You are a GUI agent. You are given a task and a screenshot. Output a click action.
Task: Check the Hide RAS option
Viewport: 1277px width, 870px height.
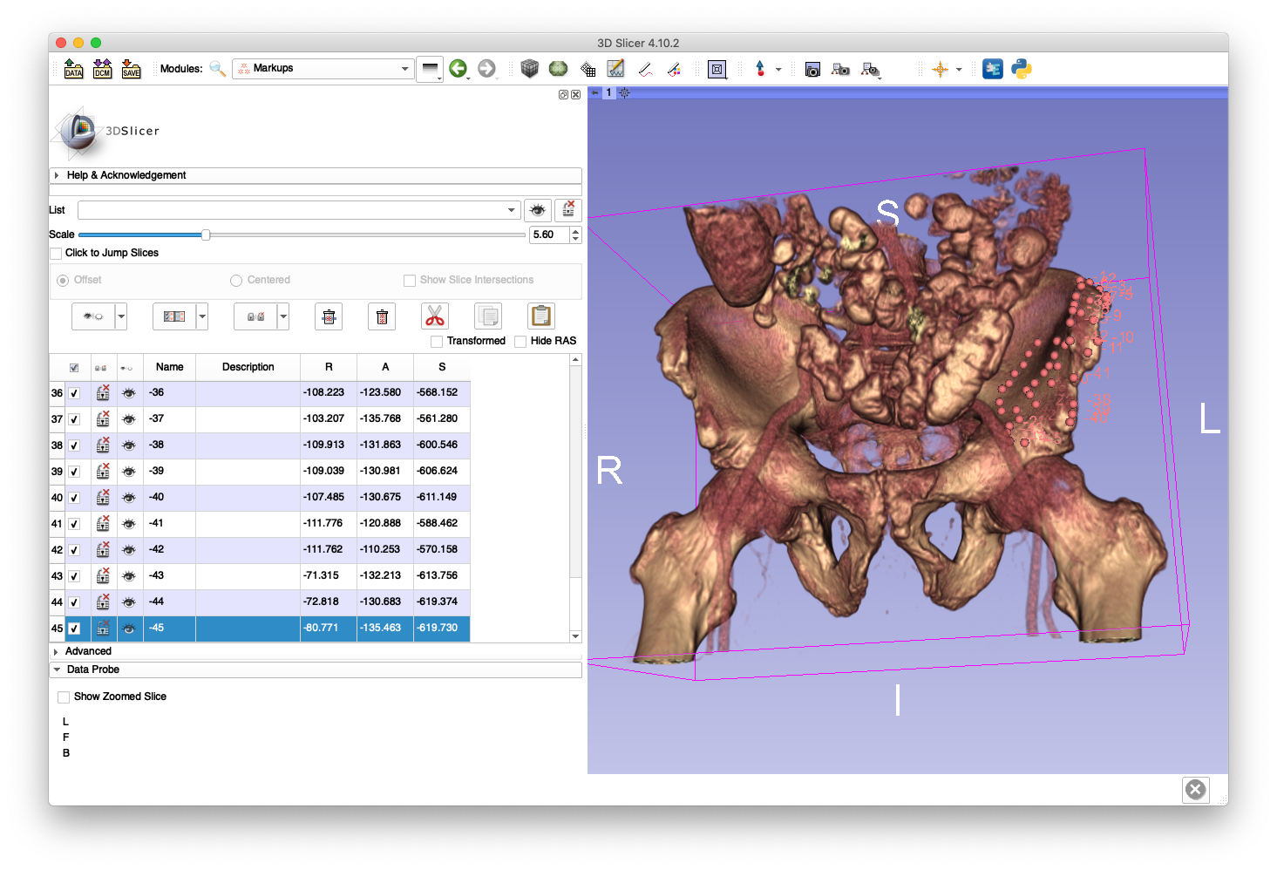tap(520, 341)
